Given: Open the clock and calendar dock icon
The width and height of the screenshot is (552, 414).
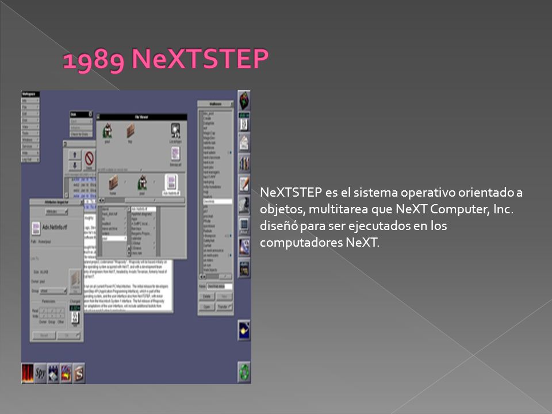Looking at the screenshot, I should 244,122.
